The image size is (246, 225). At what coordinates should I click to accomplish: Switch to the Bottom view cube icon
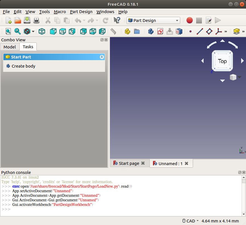tap(93, 31)
